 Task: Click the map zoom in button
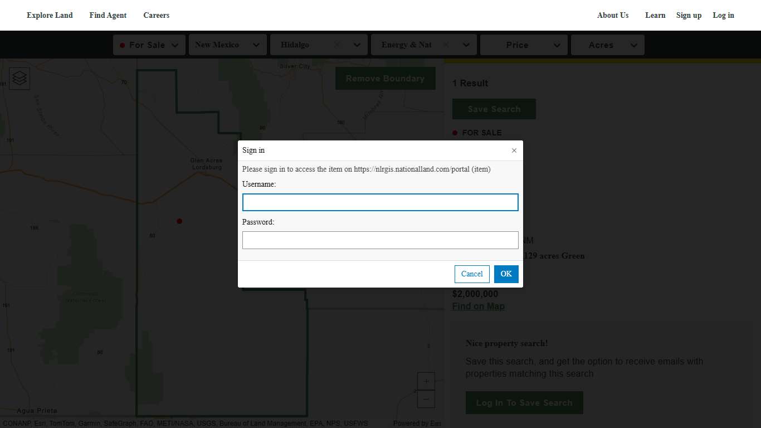pyautogui.click(x=426, y=382)
